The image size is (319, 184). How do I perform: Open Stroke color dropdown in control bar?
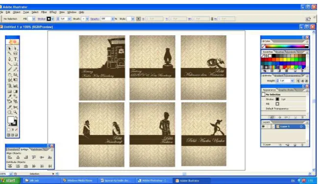point(53,19)
